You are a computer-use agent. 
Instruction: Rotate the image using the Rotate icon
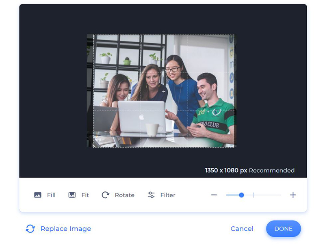[x=106, y=195]
